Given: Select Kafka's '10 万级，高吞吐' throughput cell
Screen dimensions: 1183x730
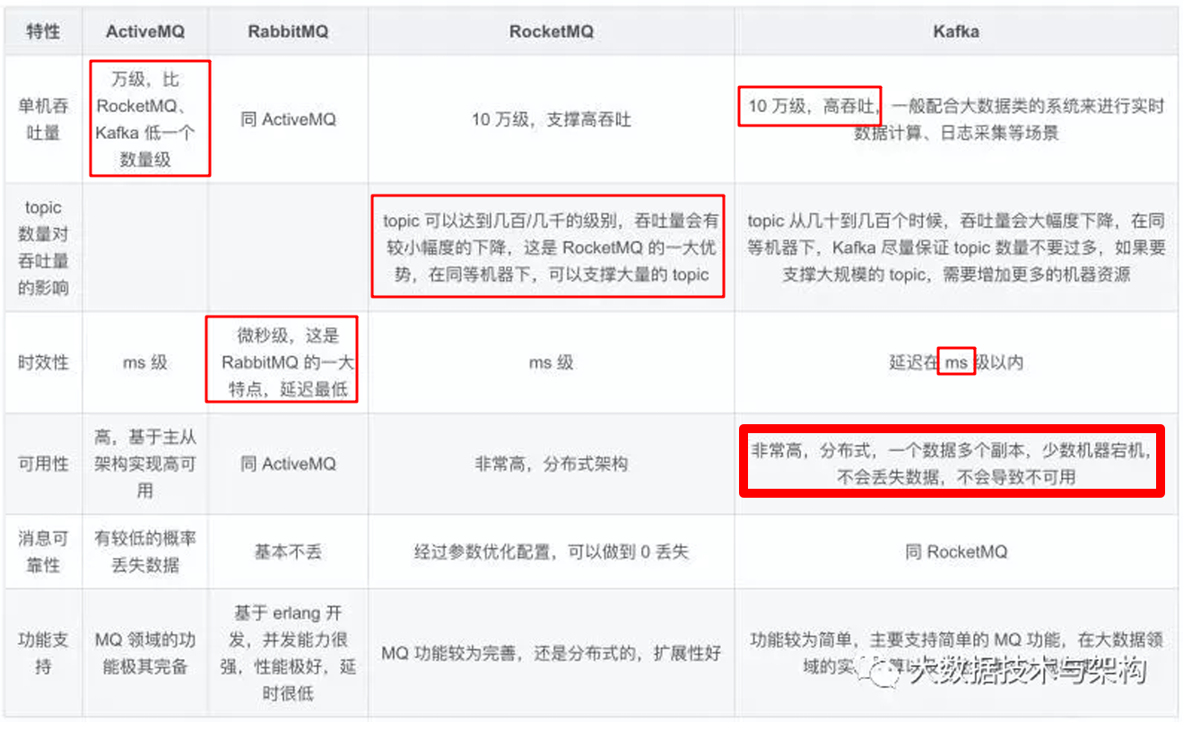Looking at the screenshot, I should tap(956, 119).
